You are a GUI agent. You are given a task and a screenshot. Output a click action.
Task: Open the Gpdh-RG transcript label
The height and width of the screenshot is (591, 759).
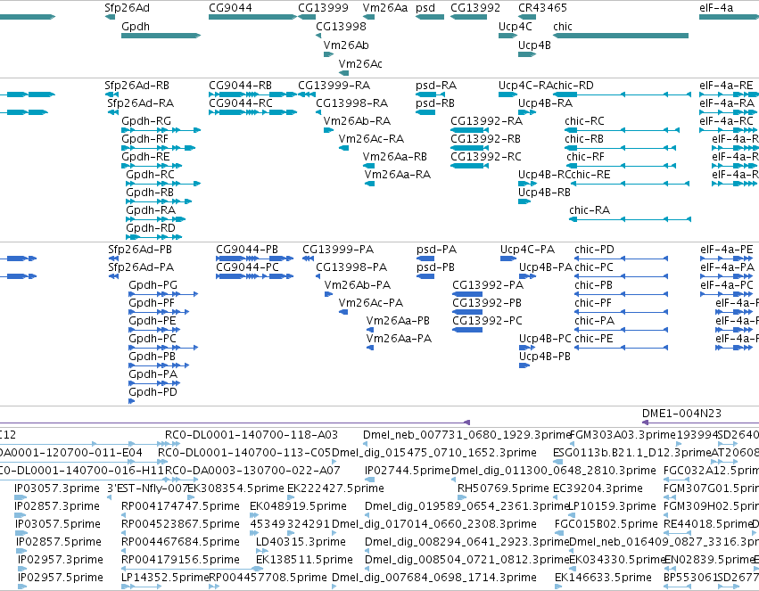146,121
